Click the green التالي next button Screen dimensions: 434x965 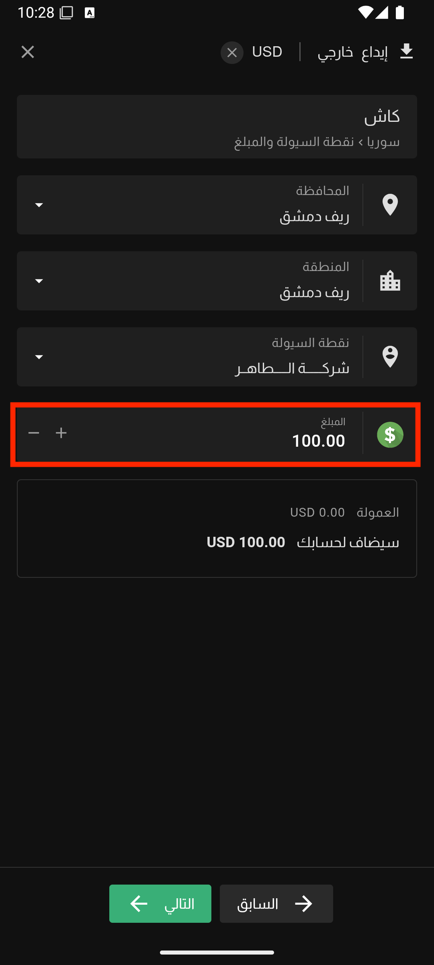[x=160, y=903]
